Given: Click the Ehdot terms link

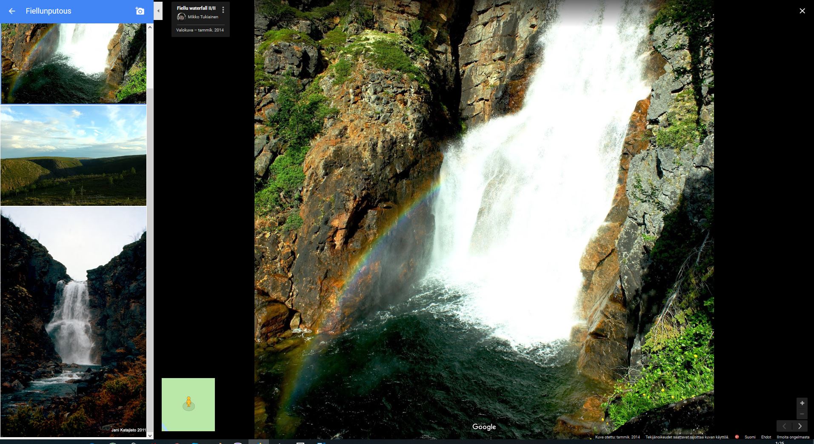Looking at the screenshot, I should tap(766, 437).
